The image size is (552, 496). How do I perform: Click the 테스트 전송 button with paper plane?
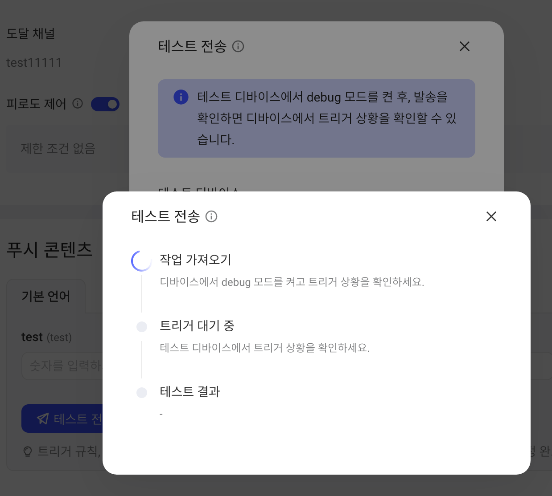point(62,419)
